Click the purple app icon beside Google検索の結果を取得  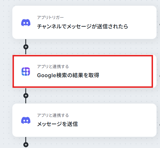tap(26, 71)
